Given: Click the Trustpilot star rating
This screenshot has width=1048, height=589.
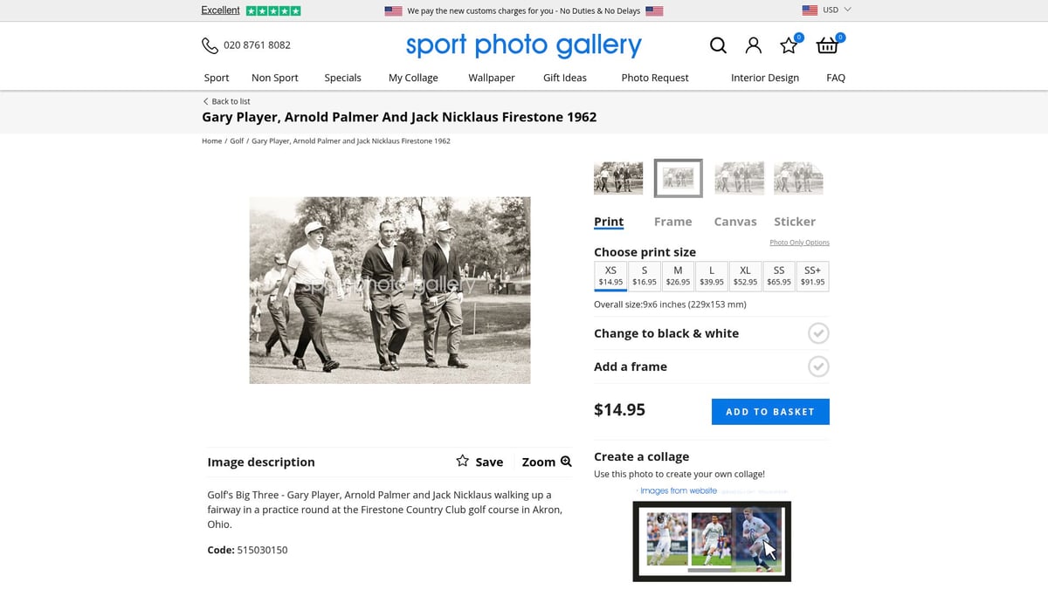Looking at the screenshot, I should pos(272,10).
